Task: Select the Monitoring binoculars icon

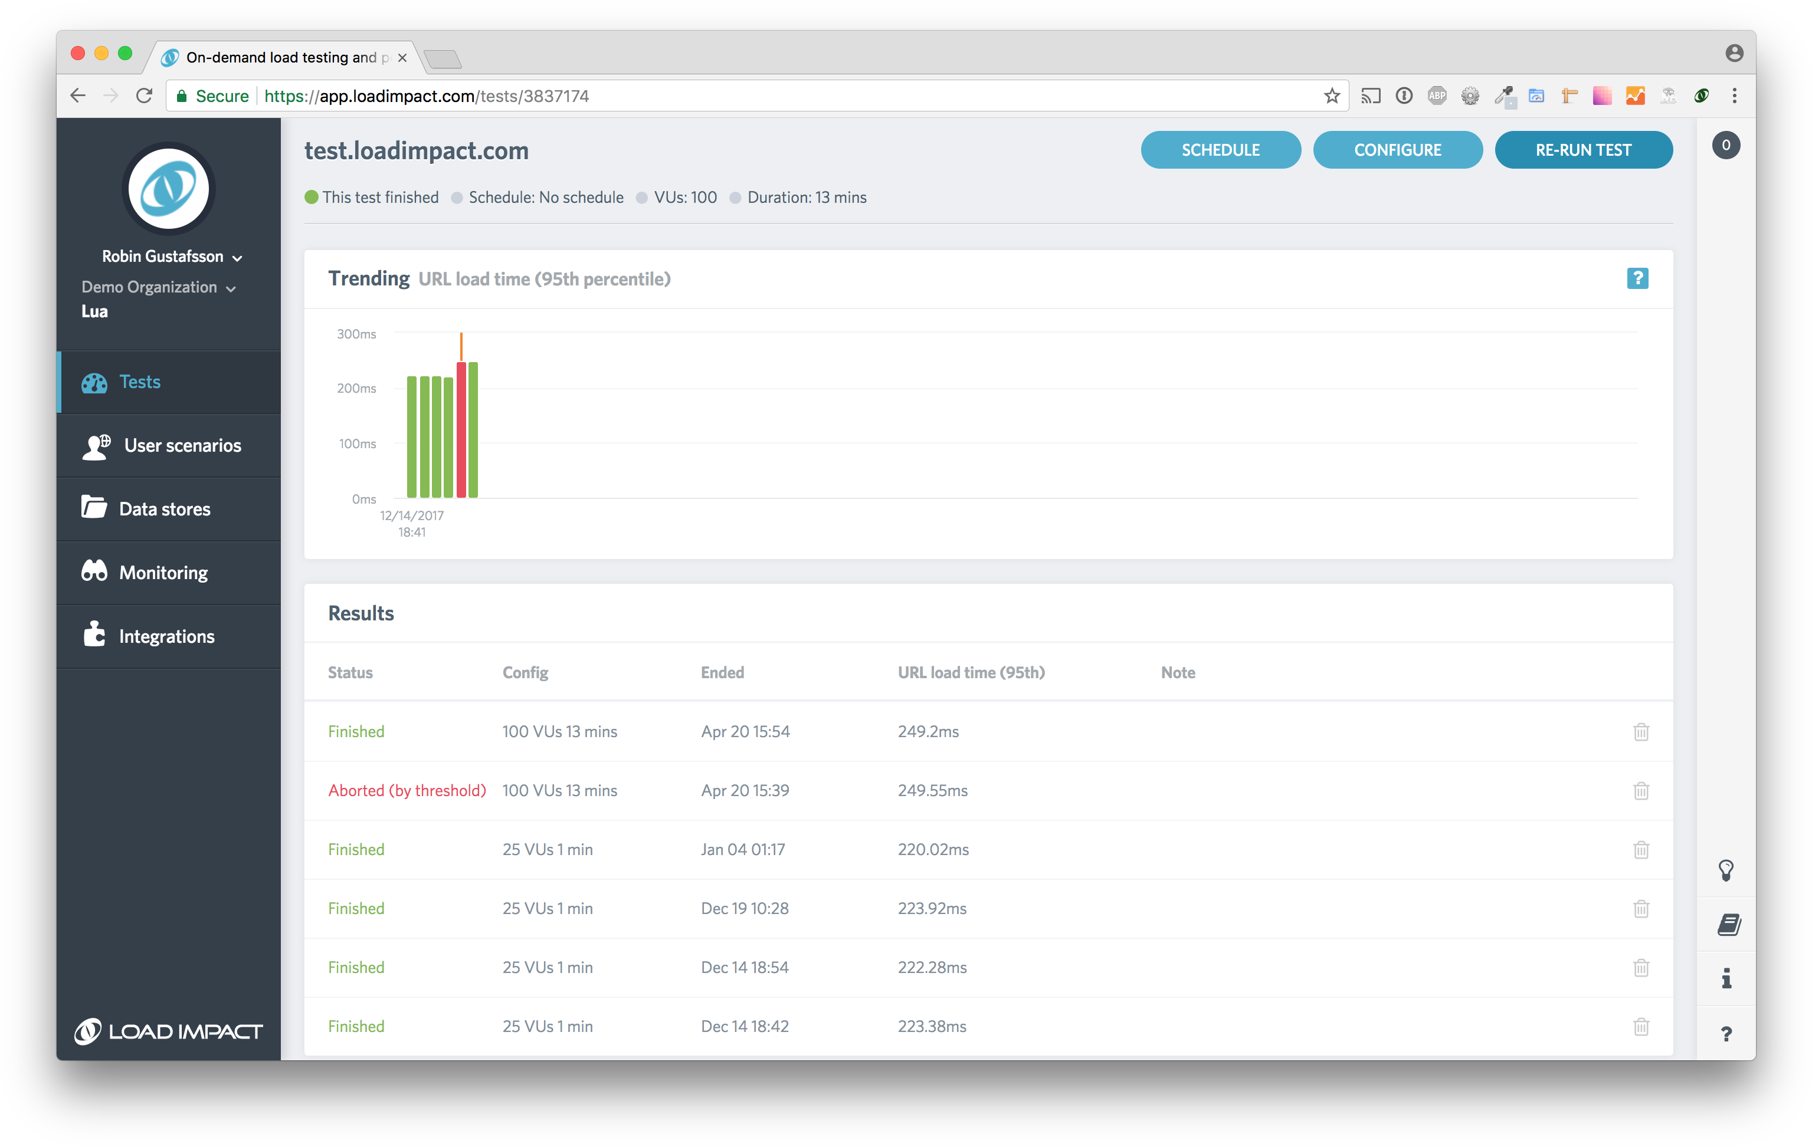Action: [94, 571]
